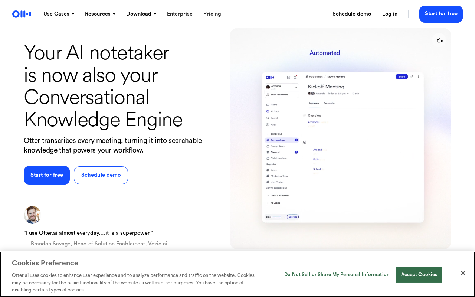The height and width of the screenshot is (297, 475).
Task: Click the Home icon in demo sidebar
Action: coord(268,105)
